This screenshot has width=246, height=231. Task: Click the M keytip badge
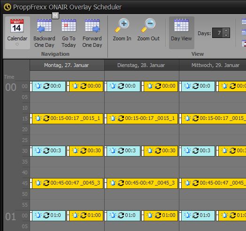[x=55, y=15]
